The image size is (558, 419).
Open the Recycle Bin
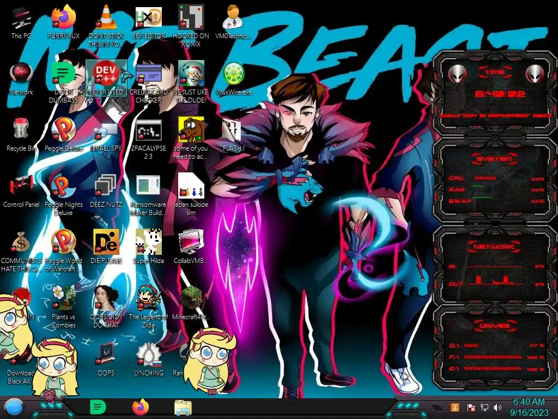click(21, 135)
